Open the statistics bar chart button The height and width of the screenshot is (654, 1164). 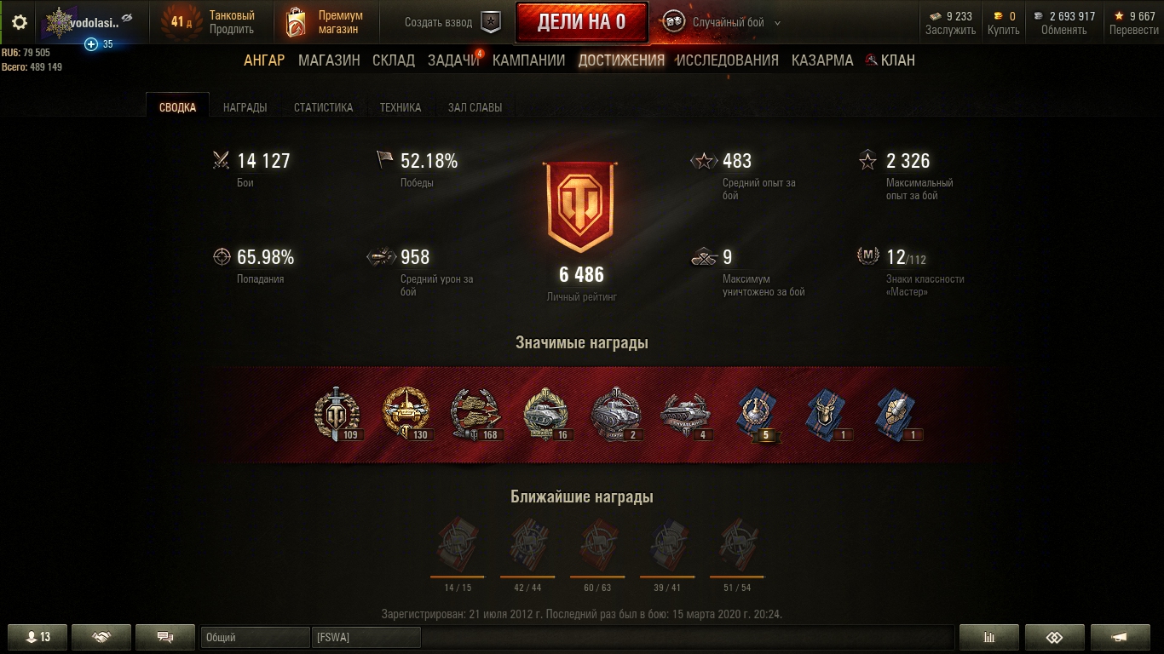tap(989, 637)
